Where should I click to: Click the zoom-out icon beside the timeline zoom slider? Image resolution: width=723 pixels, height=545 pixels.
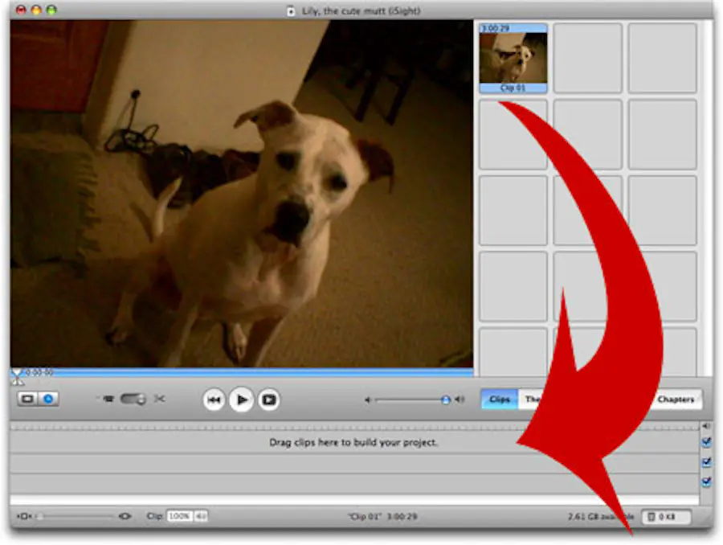click(x=24, y=516)
